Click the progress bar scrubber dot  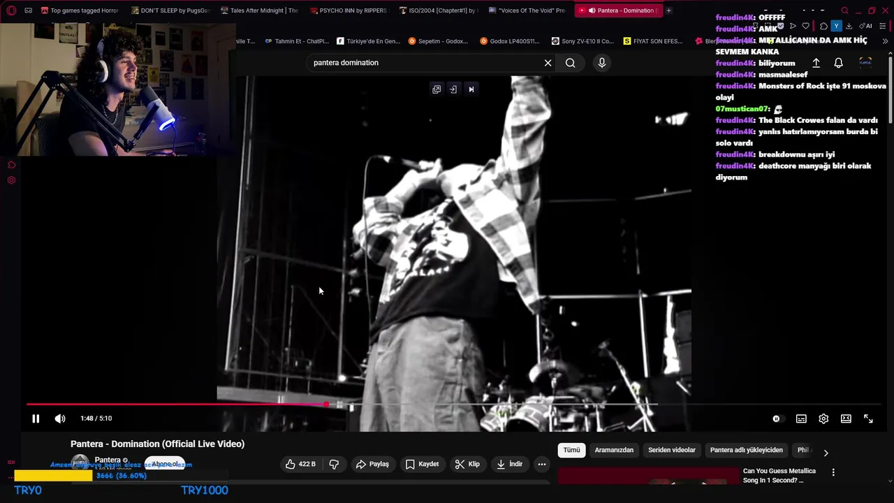click(x=326, y=404)
